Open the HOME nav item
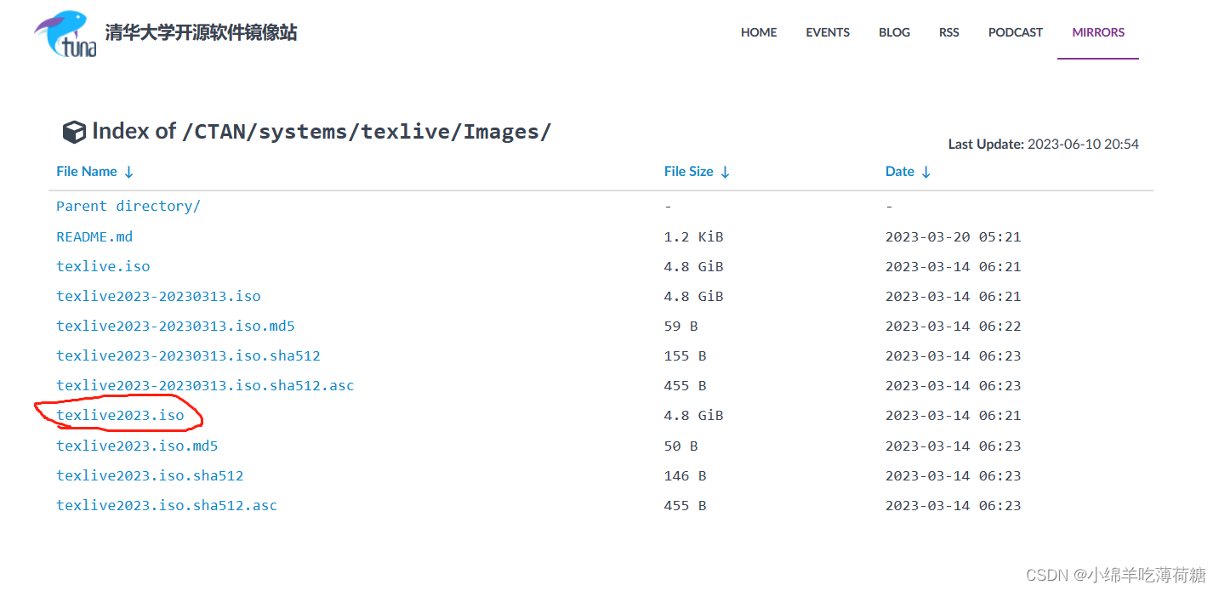 click(759, 32)
